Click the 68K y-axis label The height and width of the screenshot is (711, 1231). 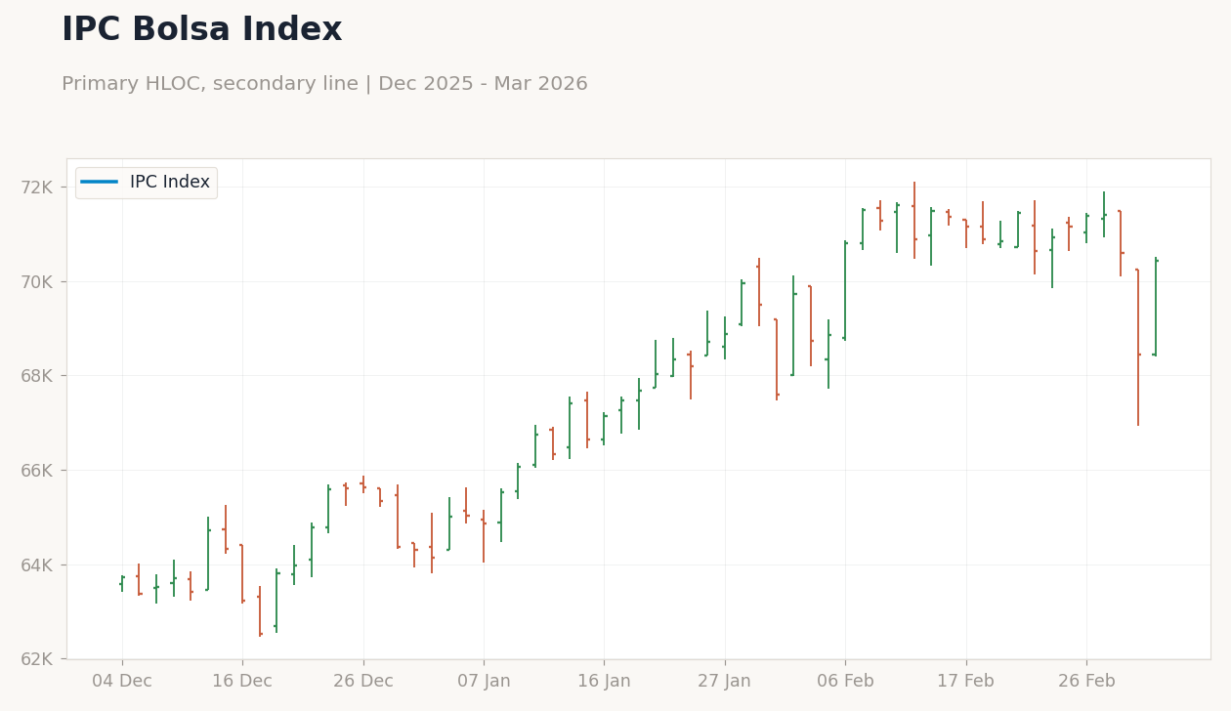point(43,376)
